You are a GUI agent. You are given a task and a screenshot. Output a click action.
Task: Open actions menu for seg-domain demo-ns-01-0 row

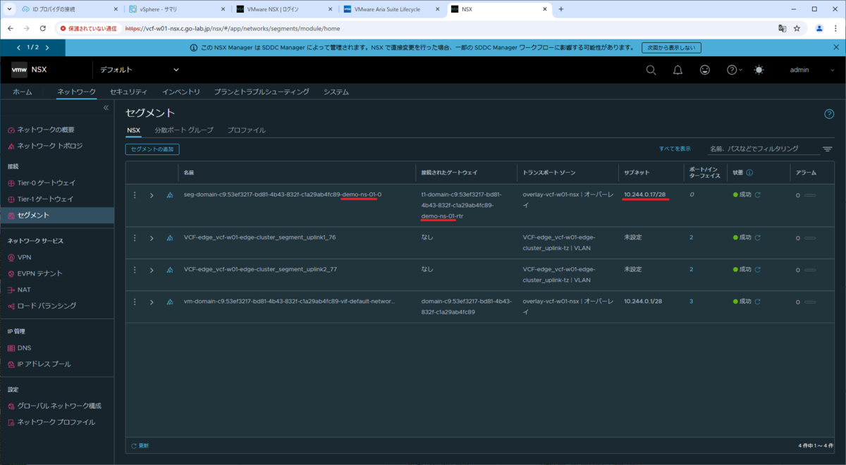(x=135, y=195)
